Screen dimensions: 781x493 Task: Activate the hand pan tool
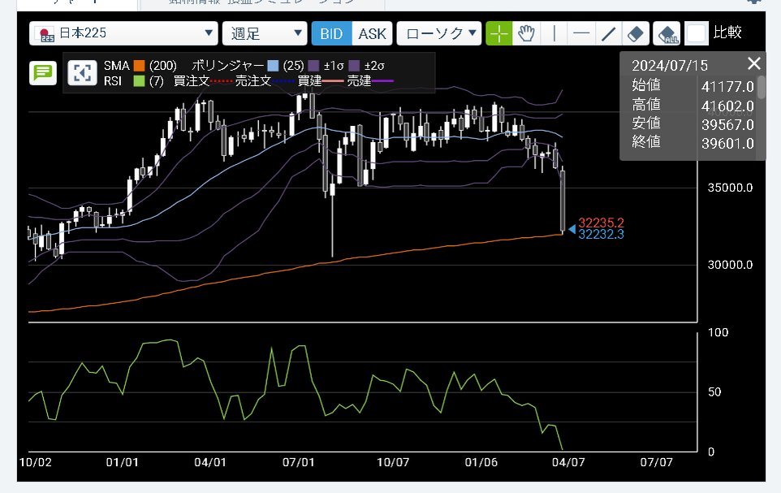[526, 33]
